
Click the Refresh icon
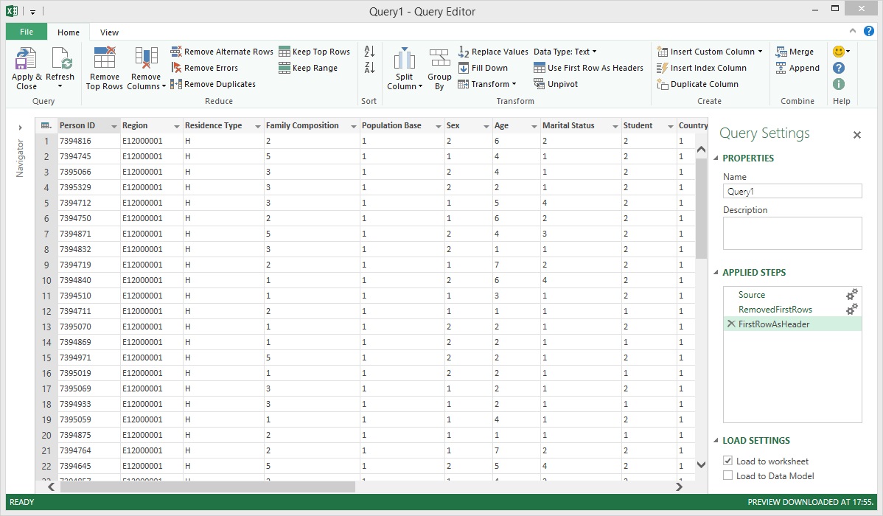click(x=61, y=59)
